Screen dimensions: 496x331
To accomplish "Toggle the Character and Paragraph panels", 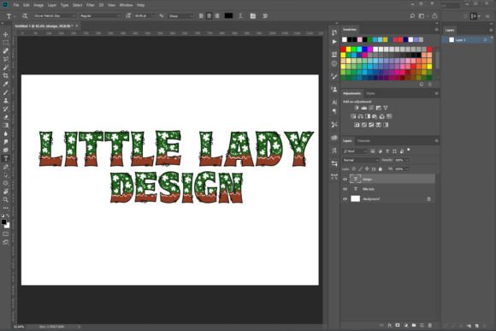I will tap(253, 15).
